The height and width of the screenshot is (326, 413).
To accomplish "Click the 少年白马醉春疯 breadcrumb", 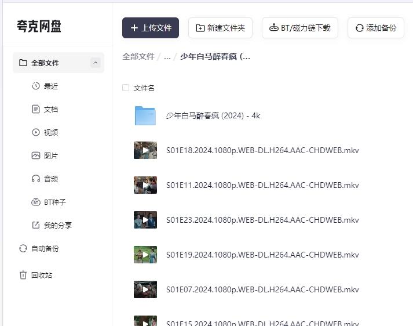I will 215,56.
